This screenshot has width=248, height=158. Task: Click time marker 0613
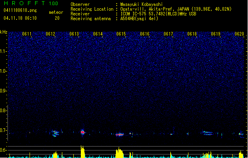pyautogui.click(x=74, y=34)
